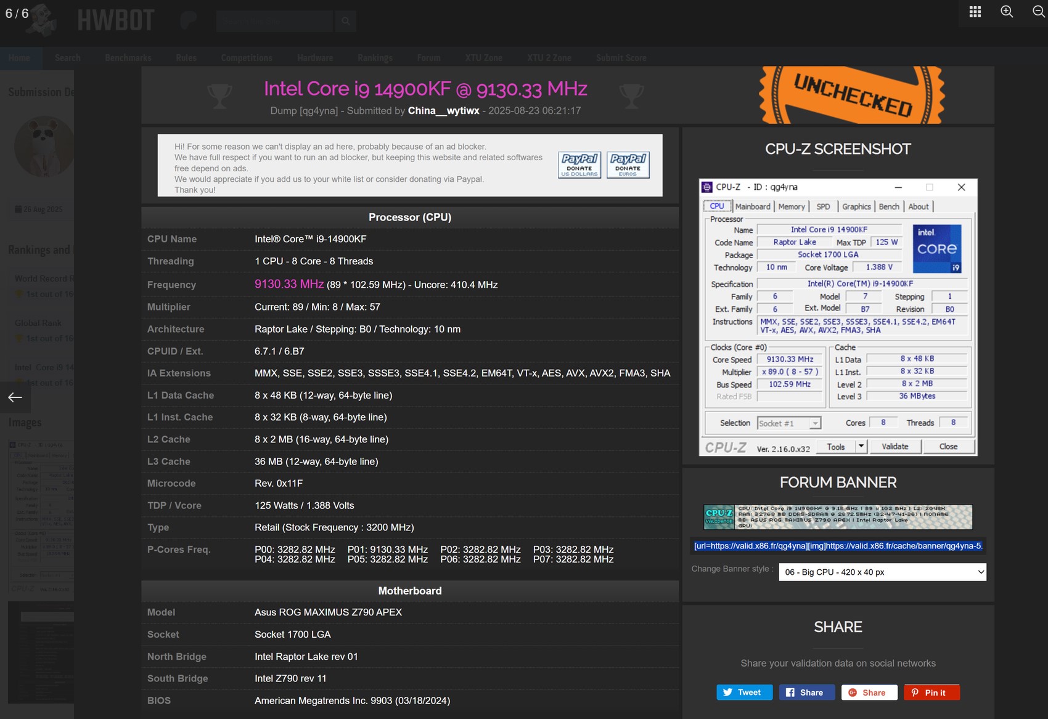Open the Home menu item on HWBOT
The height and width of the screenshot is (719, 1048).
click(x=19, y=58)
